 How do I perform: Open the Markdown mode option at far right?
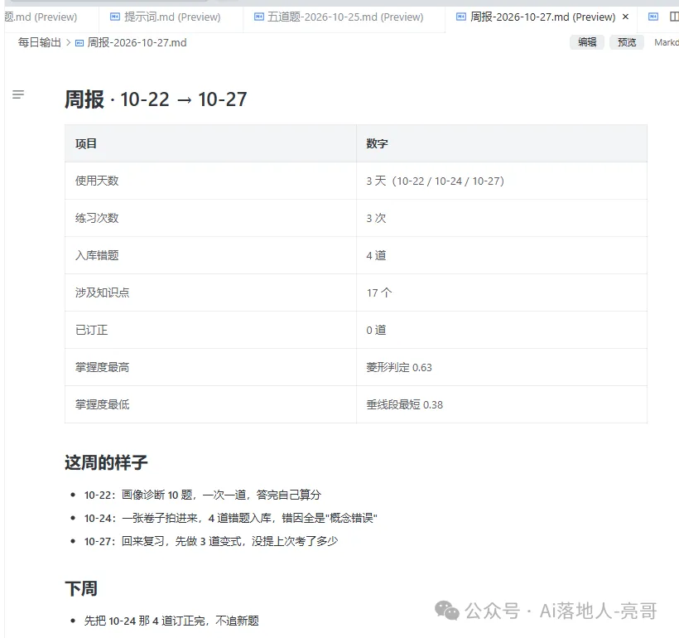click(666, 42)
